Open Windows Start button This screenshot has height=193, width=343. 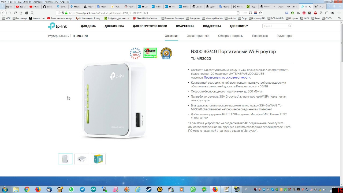coord(5,190)
